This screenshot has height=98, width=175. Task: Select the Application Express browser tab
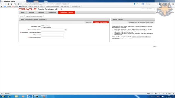pyautogui.click(x=13, y=1)
